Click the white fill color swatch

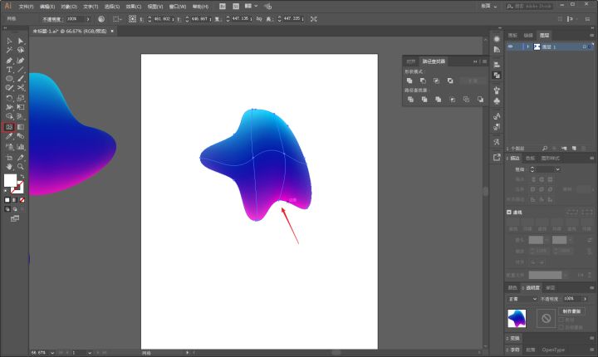tap(10, 179)
